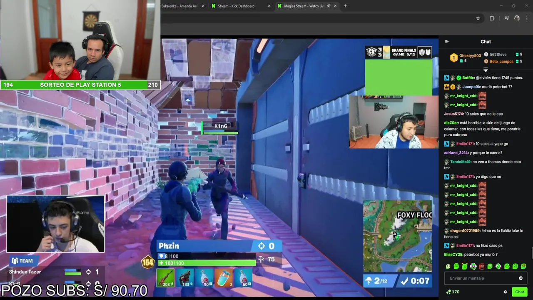Viewport: 533px width, 300px height.
Task: Expand the gift leaderboard with the down arrow
Action: point(486,70)
